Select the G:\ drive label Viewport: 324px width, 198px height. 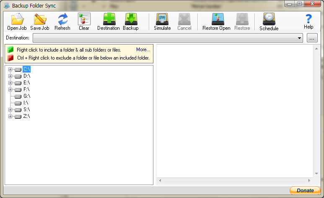point(27,96)
